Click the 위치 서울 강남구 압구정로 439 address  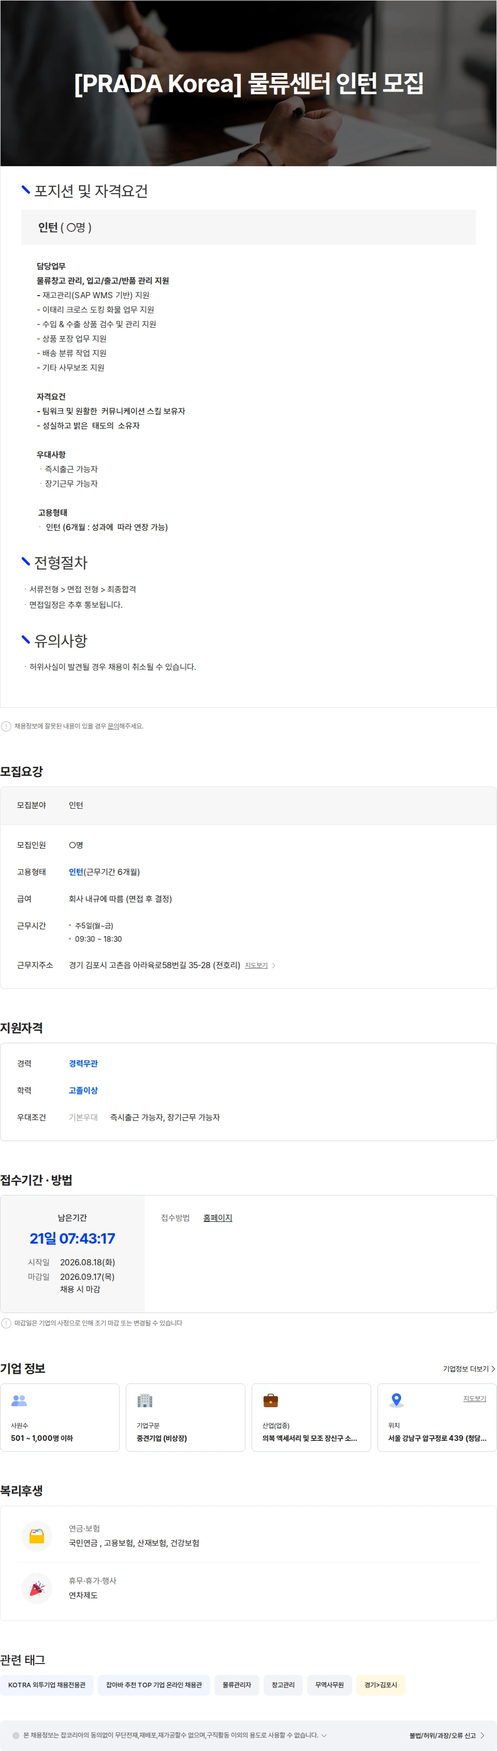point(437,1438)
